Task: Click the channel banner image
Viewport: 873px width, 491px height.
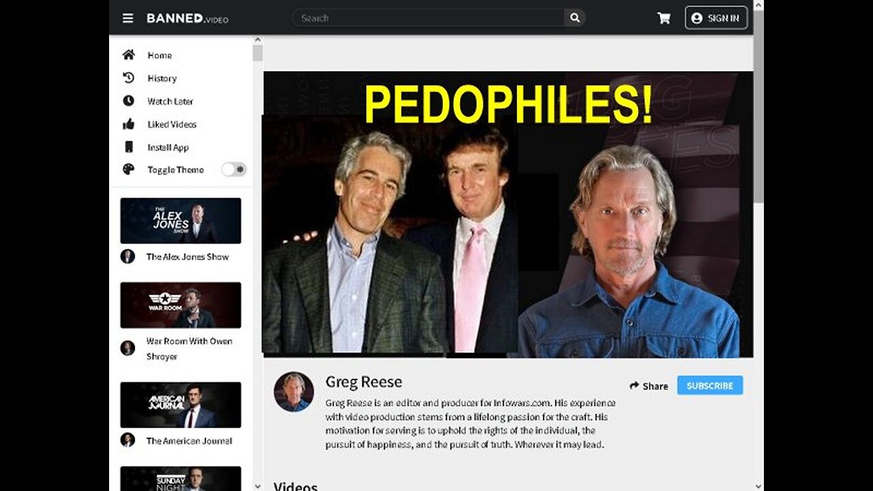Action: [508, 214]
